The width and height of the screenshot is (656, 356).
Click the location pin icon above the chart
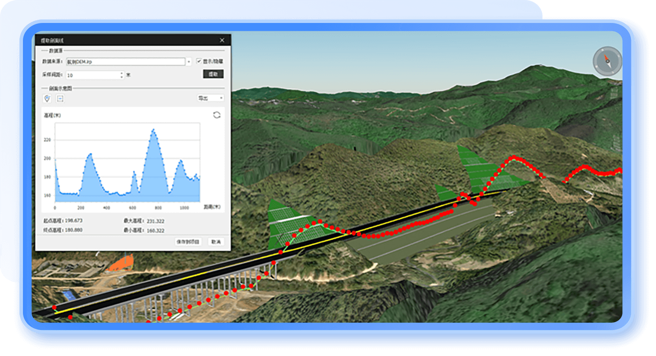pyautogui.click(x=47, y=99)
